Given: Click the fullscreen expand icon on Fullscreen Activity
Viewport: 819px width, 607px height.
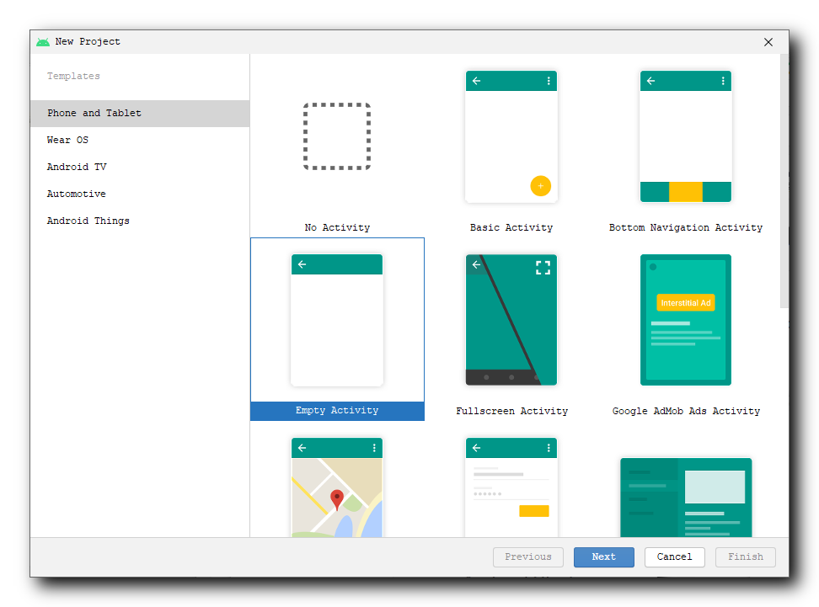Looking at the screenshot, I should pyautogui.click(x=543, y=267).
